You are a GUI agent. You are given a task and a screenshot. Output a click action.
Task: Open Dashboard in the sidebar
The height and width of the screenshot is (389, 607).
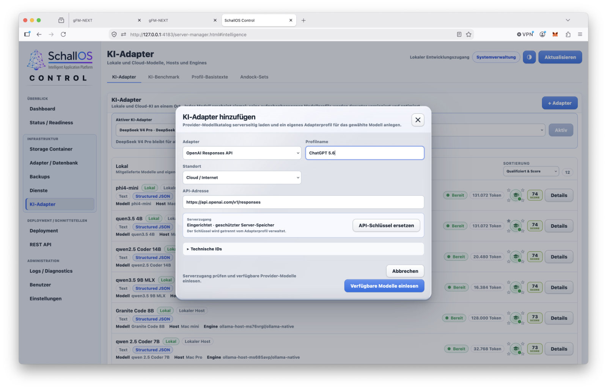(x=42, y=109)
